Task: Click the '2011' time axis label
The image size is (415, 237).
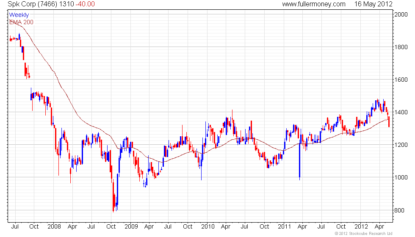Action: 284,227
